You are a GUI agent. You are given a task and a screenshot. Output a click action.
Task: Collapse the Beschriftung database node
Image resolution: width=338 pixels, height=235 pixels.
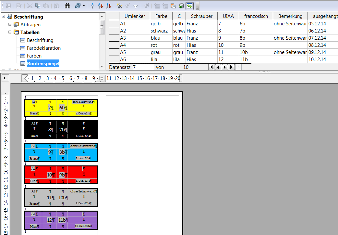pos(4,17)
